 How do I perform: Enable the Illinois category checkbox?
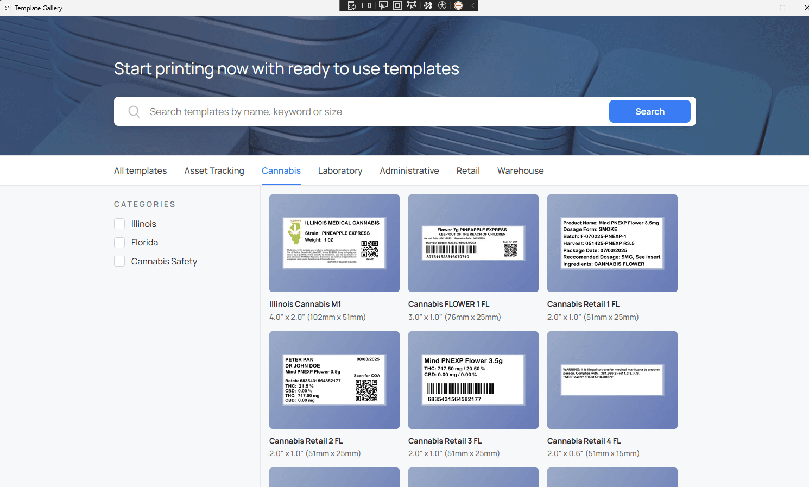click(119, 224)
